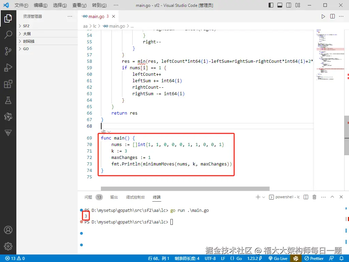
Task: Open the 编辑(E) menu
Action: pos(41,5)
